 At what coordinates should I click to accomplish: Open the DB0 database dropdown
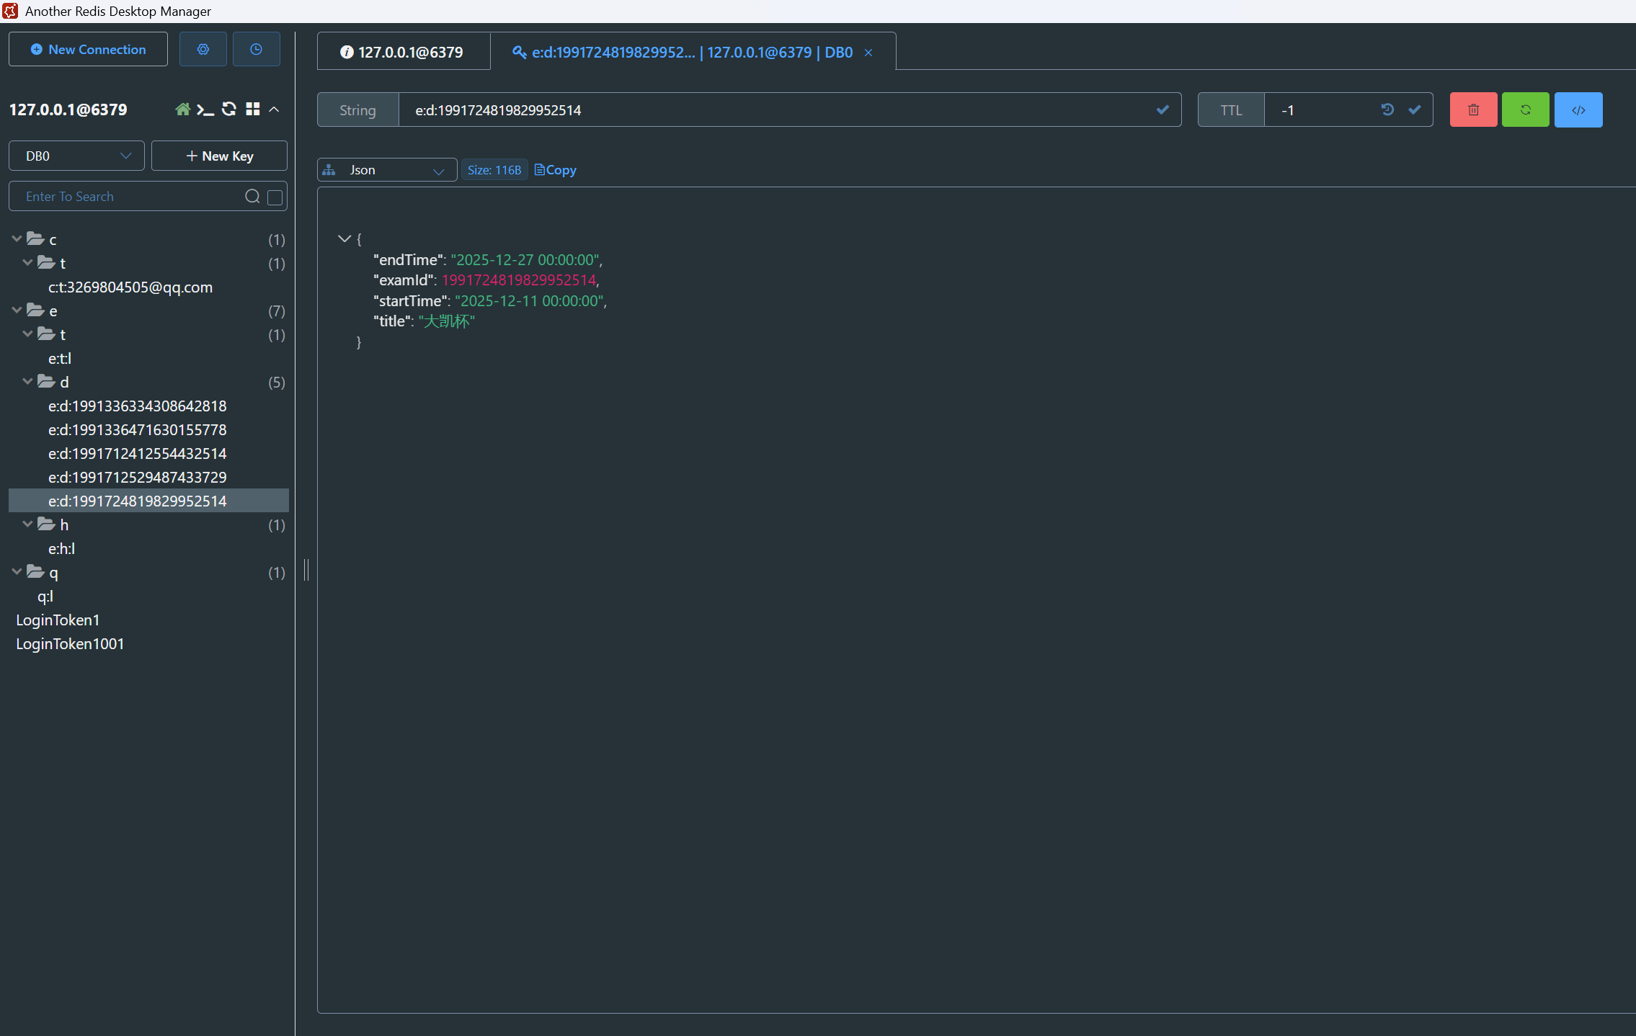(x=76, y=156)
